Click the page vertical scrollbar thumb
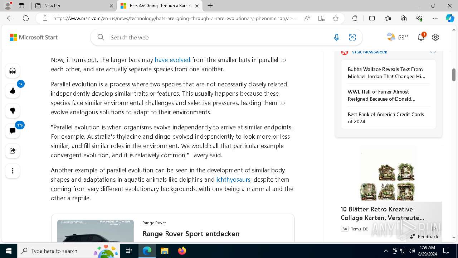 pos(454,75)
